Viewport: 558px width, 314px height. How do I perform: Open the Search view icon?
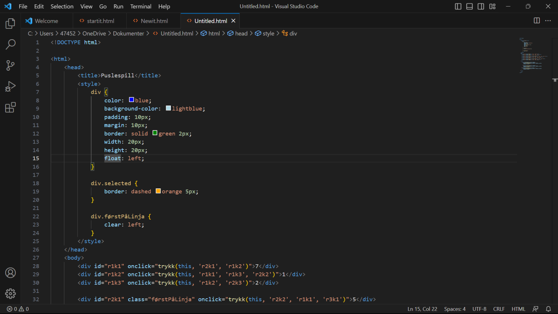point(10,44)
